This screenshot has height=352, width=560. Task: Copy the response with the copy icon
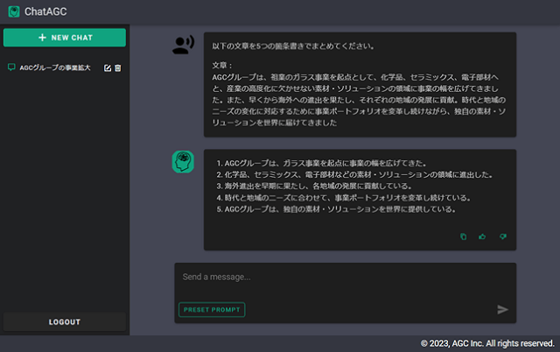(463, 236)
